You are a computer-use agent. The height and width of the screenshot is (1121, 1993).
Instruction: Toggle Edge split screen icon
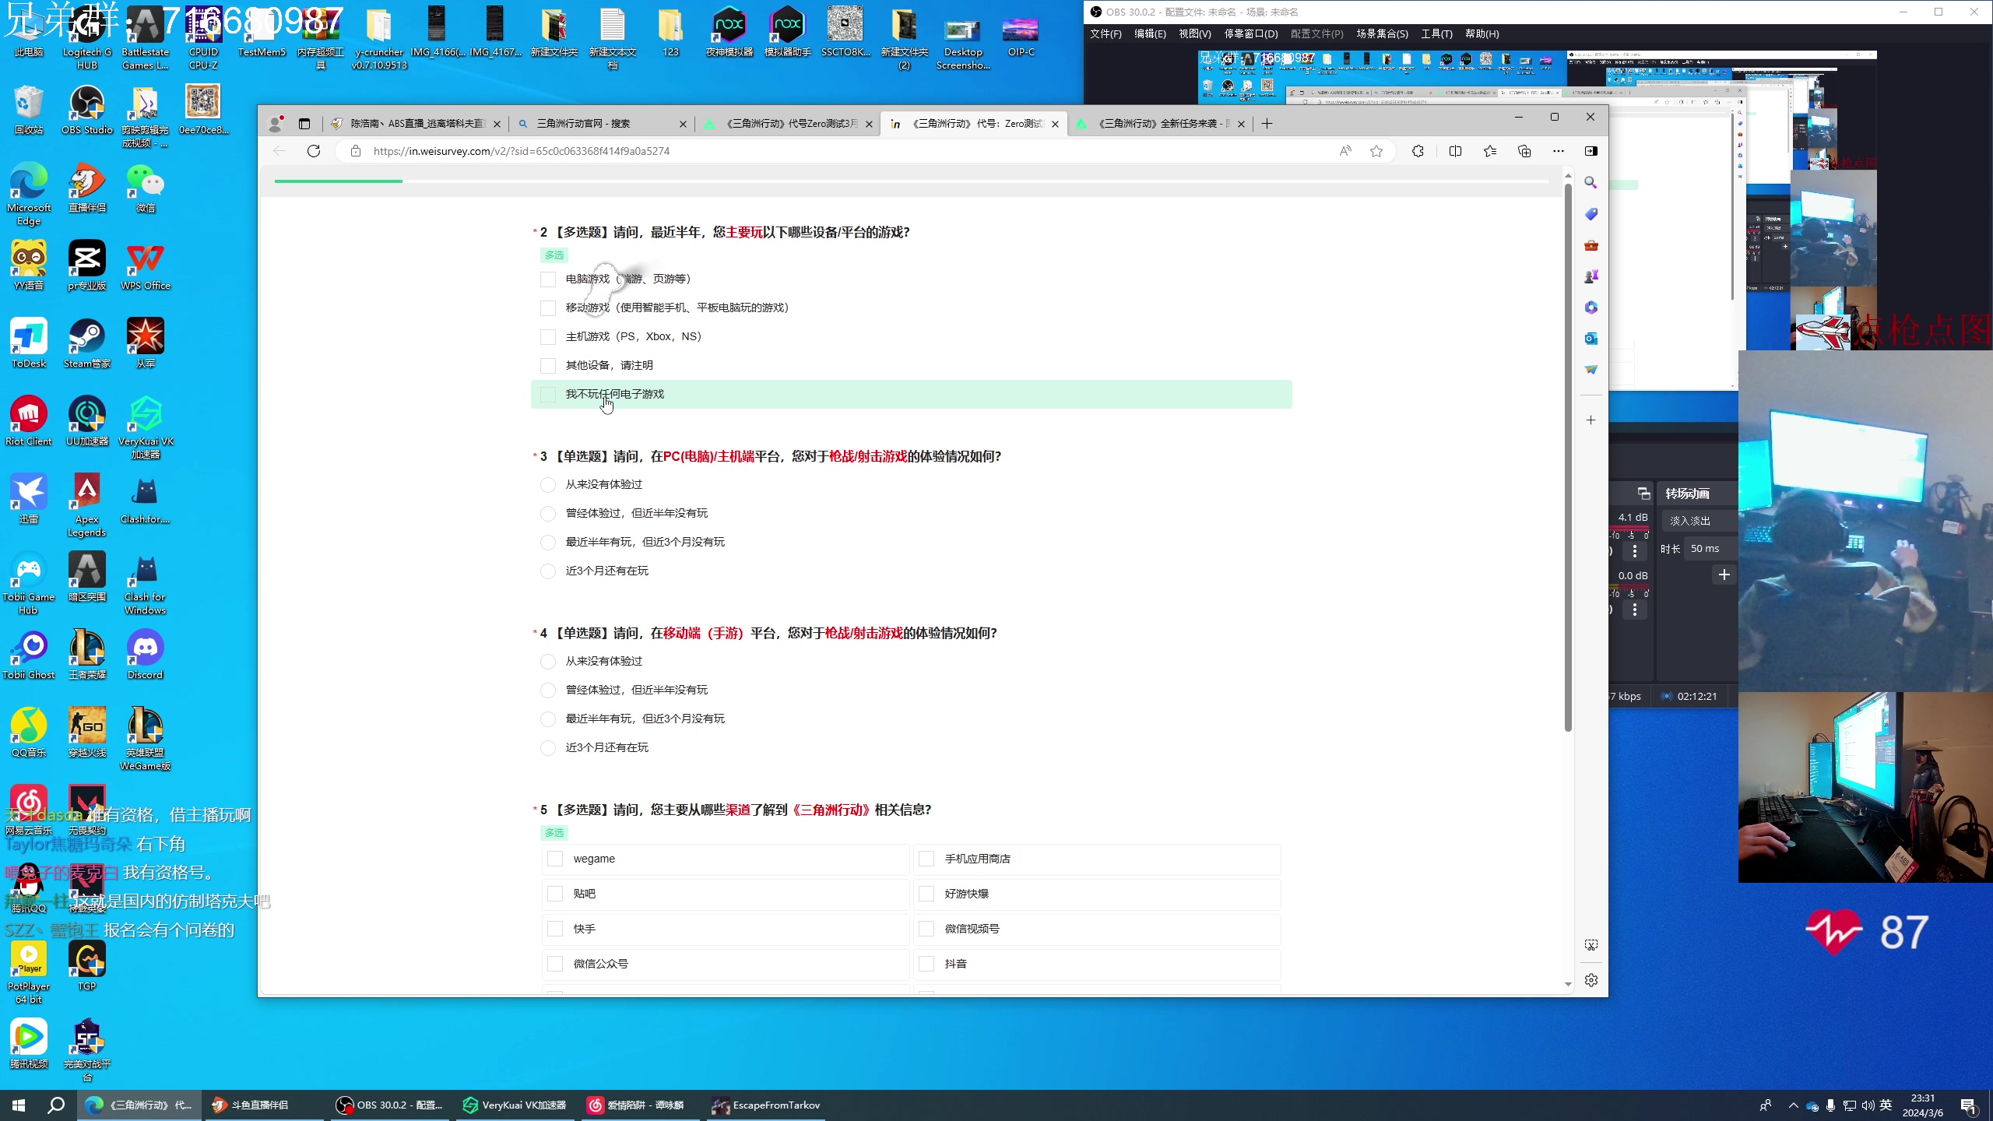click(1455, 151)
